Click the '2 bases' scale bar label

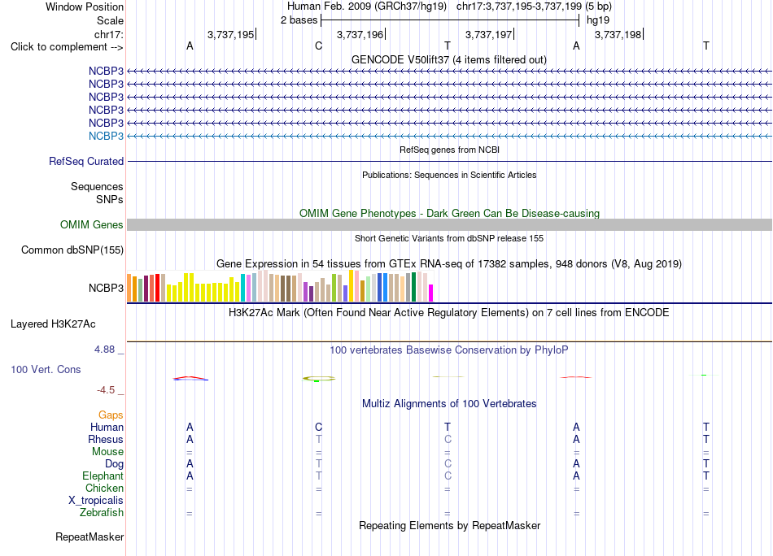click(x=299, y=20)
